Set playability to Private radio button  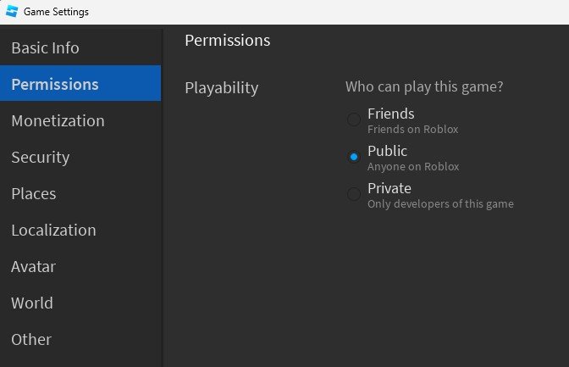pos(354,194)
